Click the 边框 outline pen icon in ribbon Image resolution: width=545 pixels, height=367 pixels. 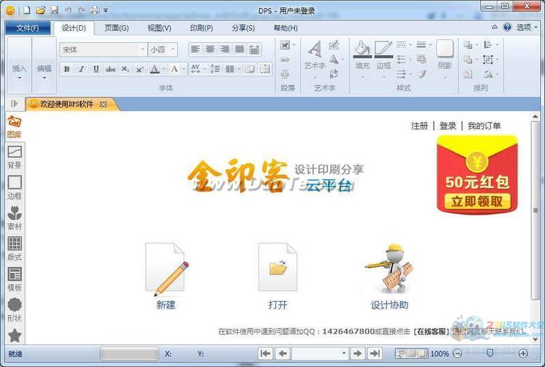(x=384, y=49)
